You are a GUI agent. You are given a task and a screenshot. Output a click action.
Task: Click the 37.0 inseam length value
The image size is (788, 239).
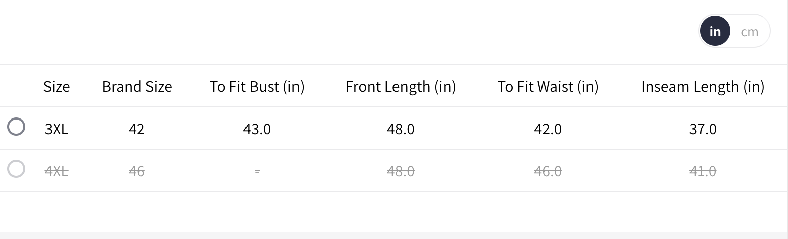702,129
